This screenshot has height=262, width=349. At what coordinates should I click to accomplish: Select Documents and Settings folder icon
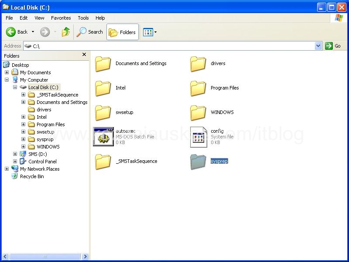103,64
